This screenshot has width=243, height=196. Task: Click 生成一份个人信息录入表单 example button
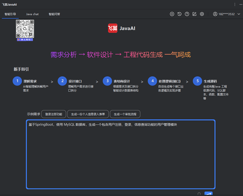coord(88,114)
